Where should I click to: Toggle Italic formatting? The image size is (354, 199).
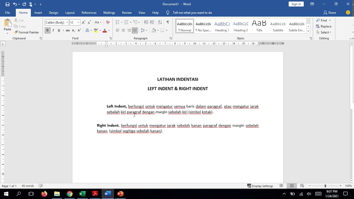53,30
